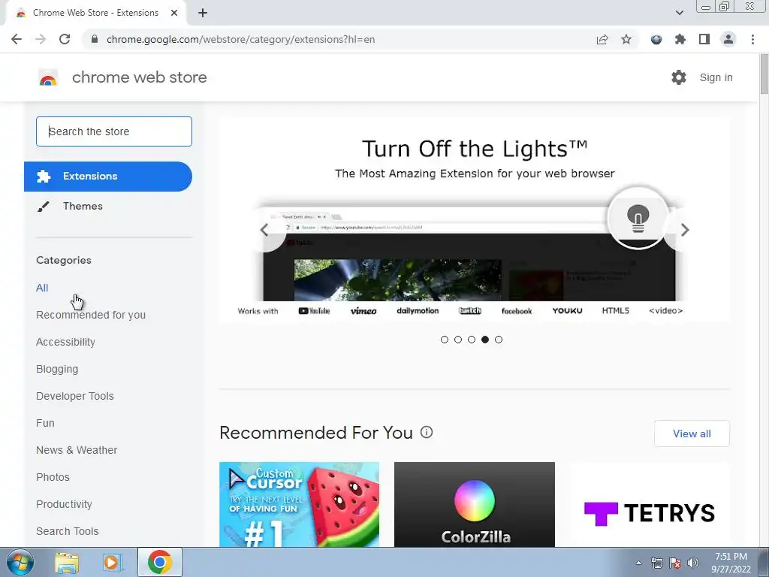Open the volume speaker icon
The width and height of the screenshot is (769, 577).
coord(693,563)
